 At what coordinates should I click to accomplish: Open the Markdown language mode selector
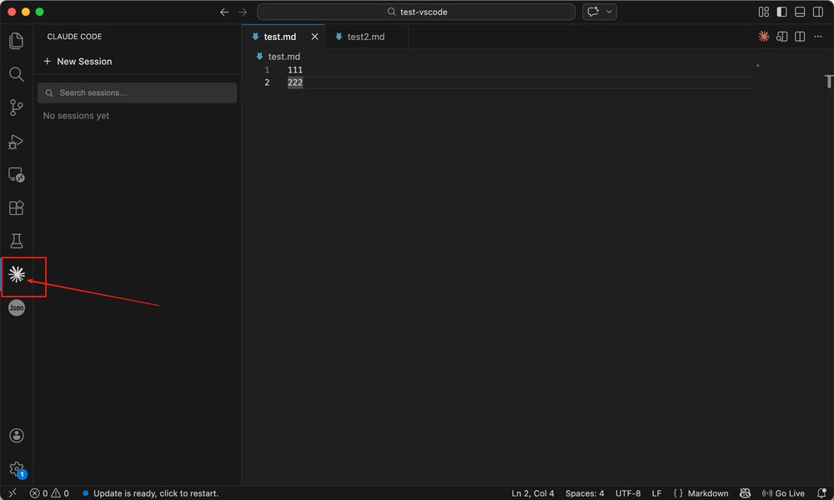click(x=701, y=493)
